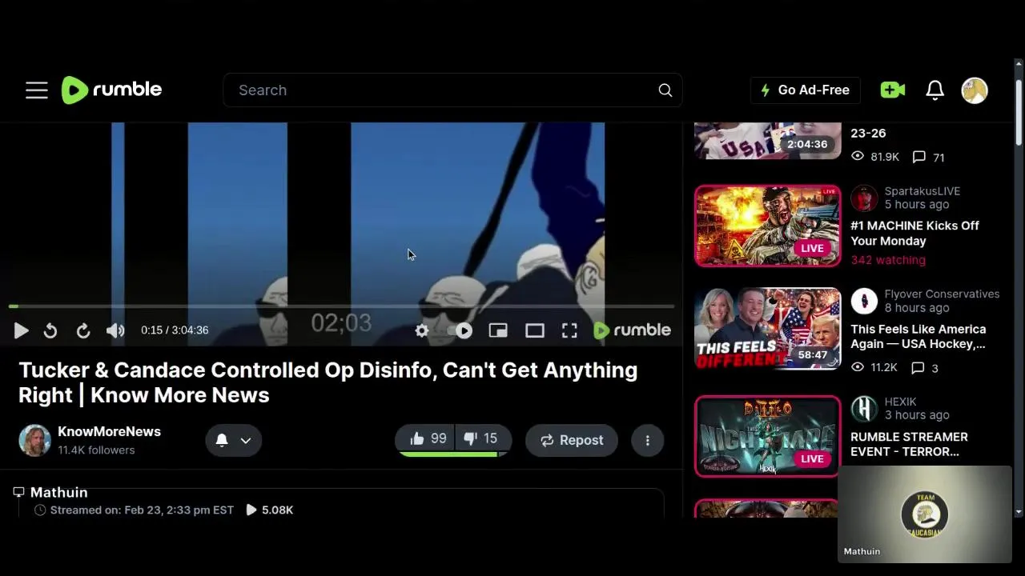Open the SpartakusLIVE channel name

coord(922,191)
